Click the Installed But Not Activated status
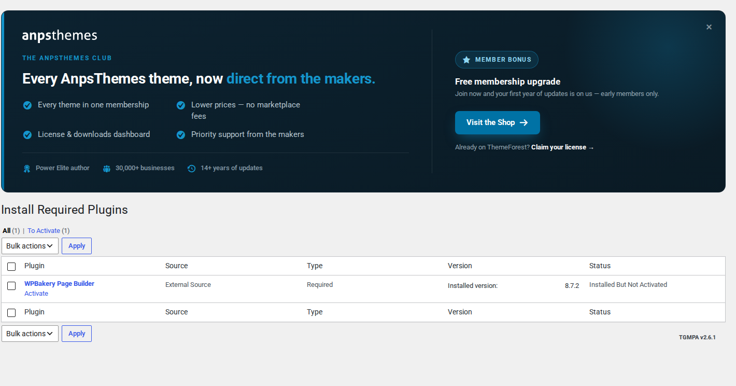The width and height of the screenshot is (736, 386). pyautogui.click(x=628, y=285)
